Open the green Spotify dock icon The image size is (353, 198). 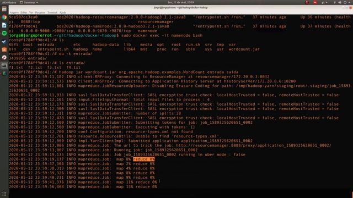point(4,33)
